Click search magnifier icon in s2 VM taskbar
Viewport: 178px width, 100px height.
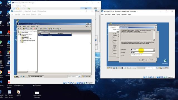[x=157, y=68]
